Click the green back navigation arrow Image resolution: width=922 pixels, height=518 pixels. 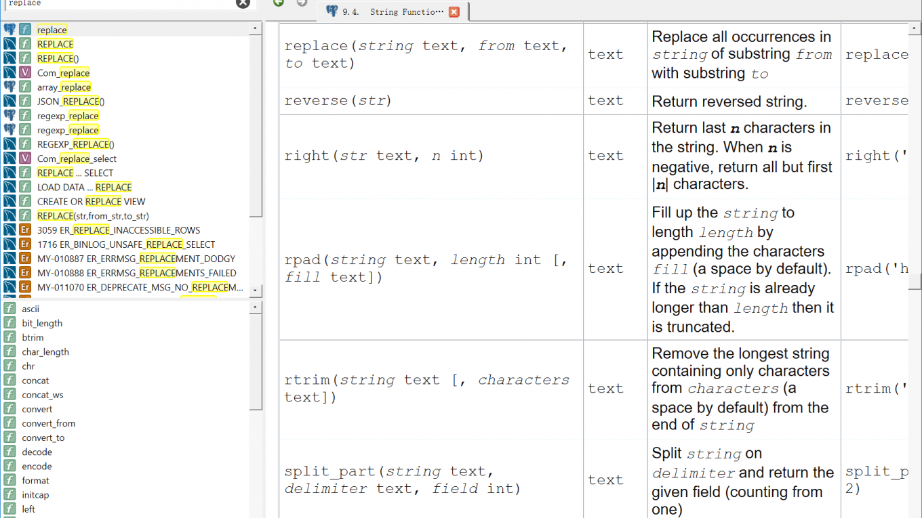pos(279,3)
